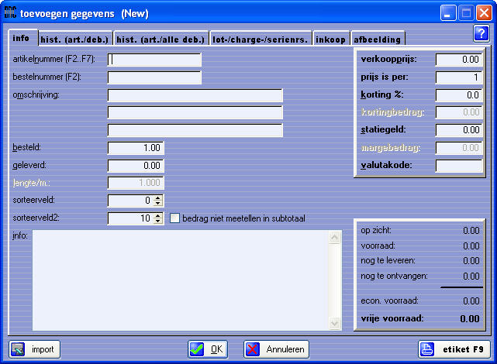This screenshot has width=497, height=364.
Task: Decrease sorteerveld2 value with down arrow
Action: 159,221
